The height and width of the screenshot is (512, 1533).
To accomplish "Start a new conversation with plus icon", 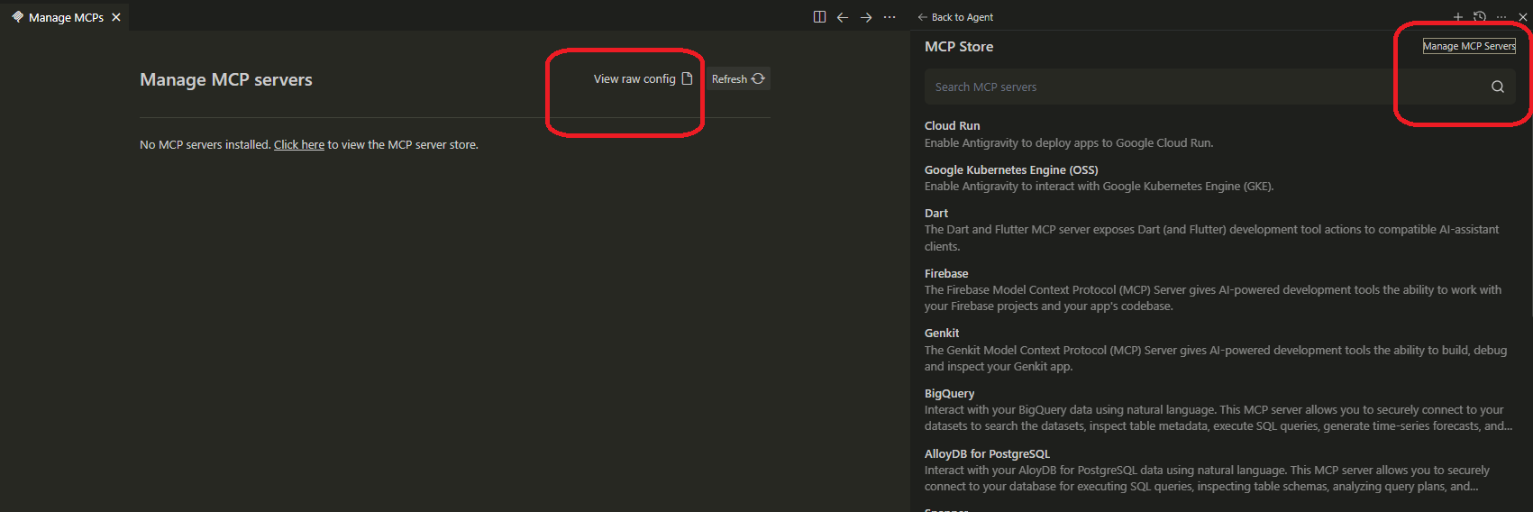I will pyautogui.click(x=1457, y=17).
